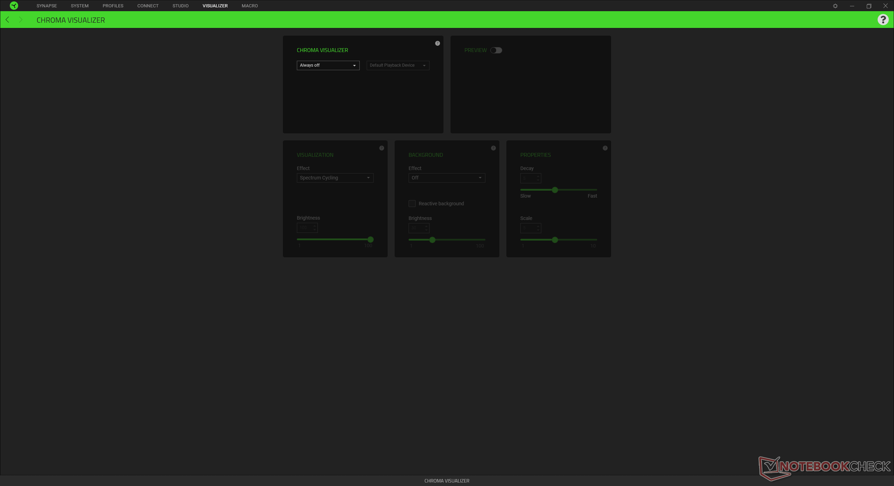Open the Macro tab

(x=250, y=6)
